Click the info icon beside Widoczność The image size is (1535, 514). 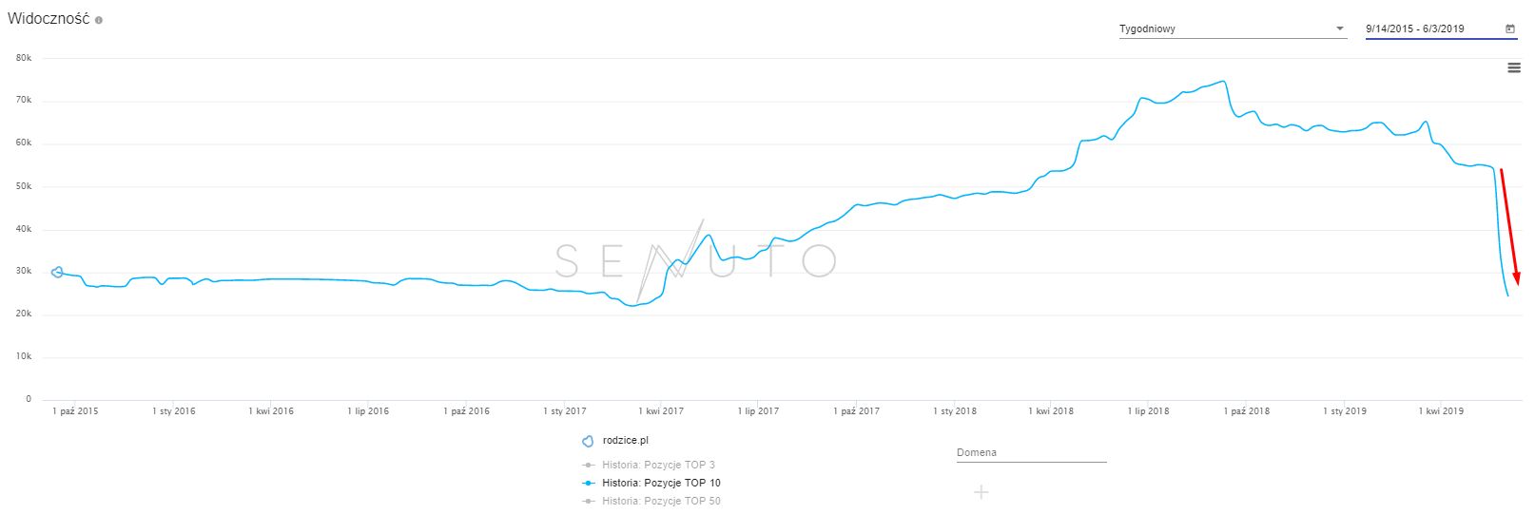(x=99, y=20)
